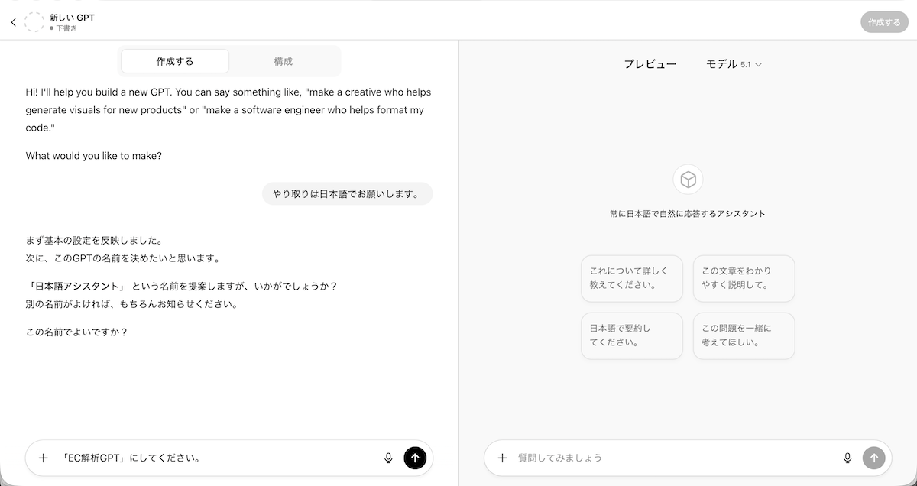Screen dimensions: 917x486
Task: Expand the model version chevron
Action: 757,65
